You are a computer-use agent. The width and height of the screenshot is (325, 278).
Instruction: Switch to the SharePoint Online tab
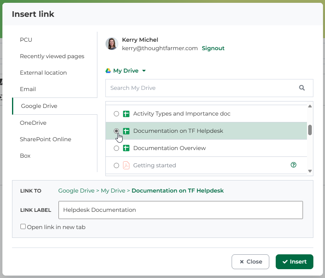45,139
